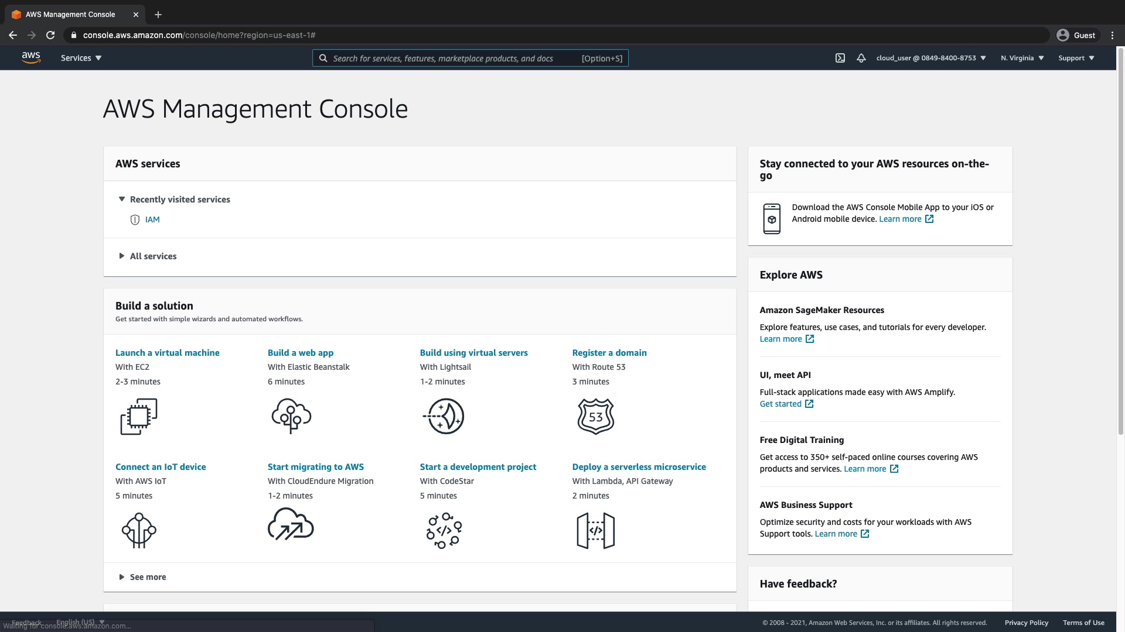This screenshot has height=632, width=1125.
Task: Click the CodeStar development project icon
Action: [x=444, y=530]
